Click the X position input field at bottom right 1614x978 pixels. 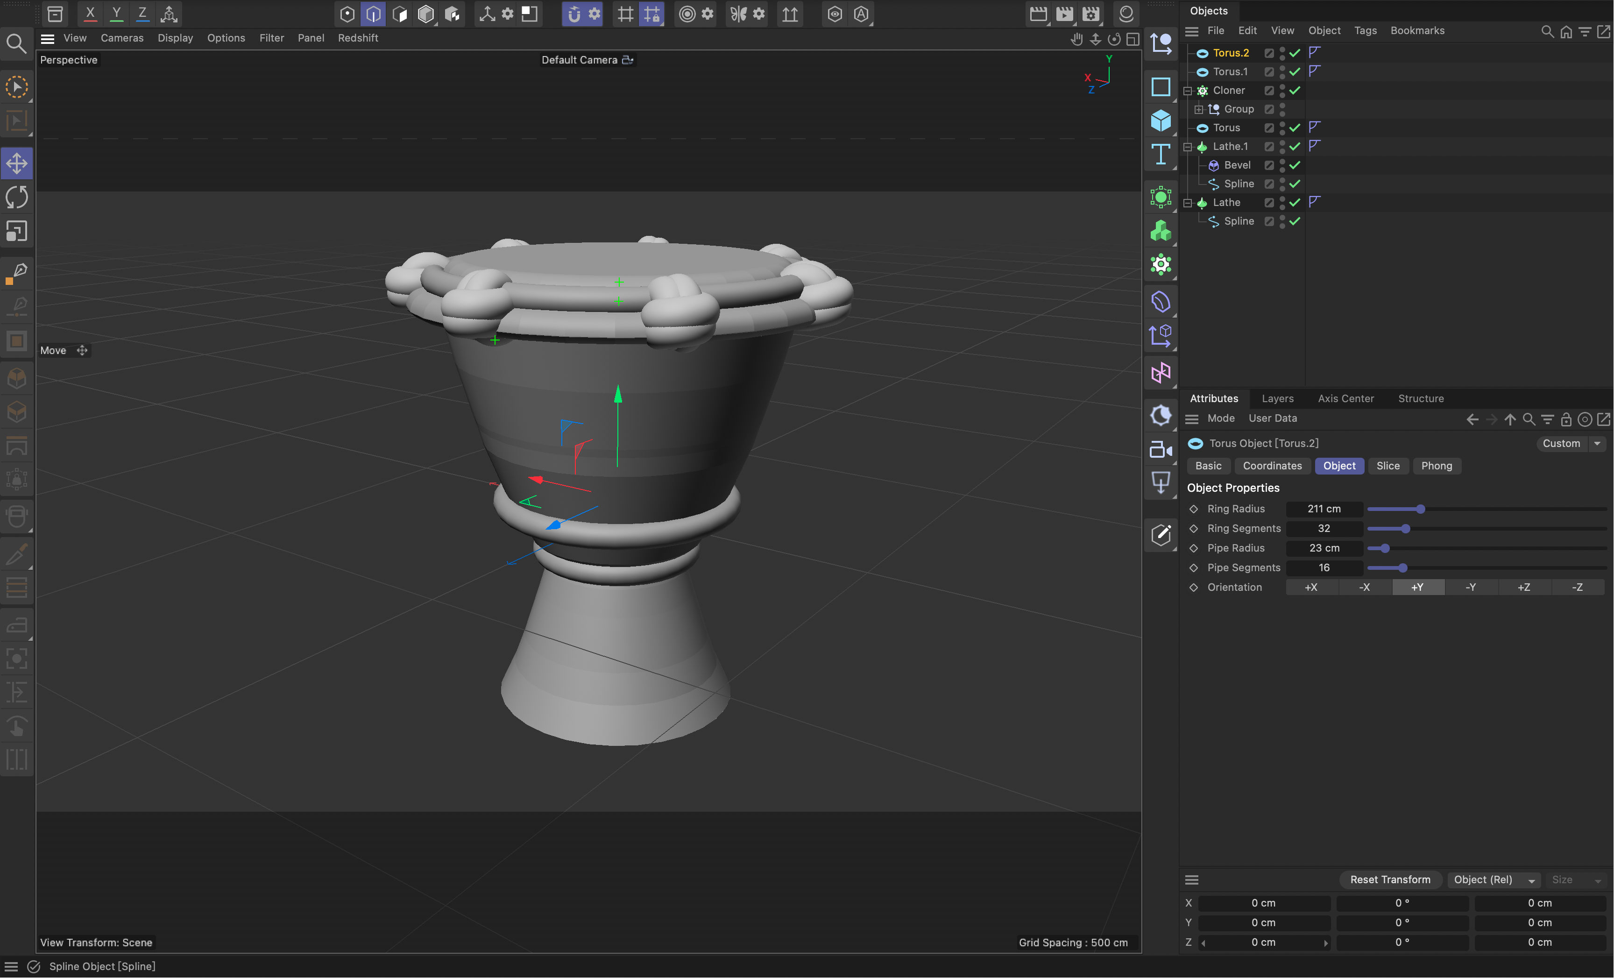(1263, 903)
